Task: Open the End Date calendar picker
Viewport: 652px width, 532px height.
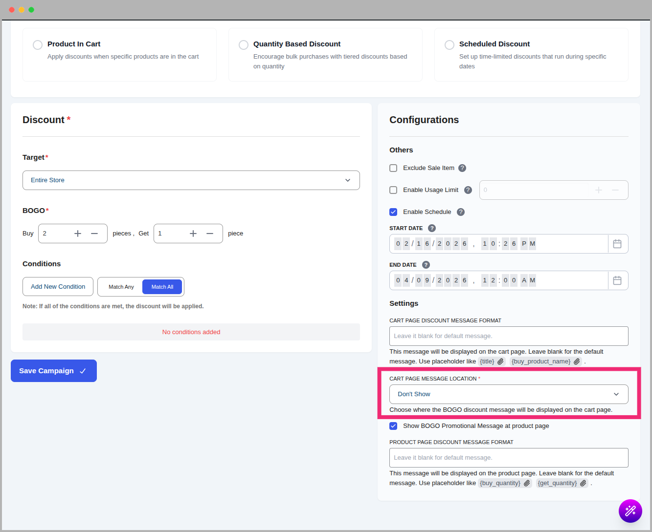Action: 617,280
